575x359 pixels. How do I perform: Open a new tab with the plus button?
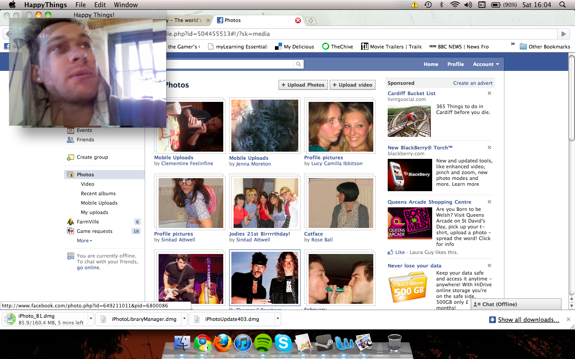(x=311, y=21)
